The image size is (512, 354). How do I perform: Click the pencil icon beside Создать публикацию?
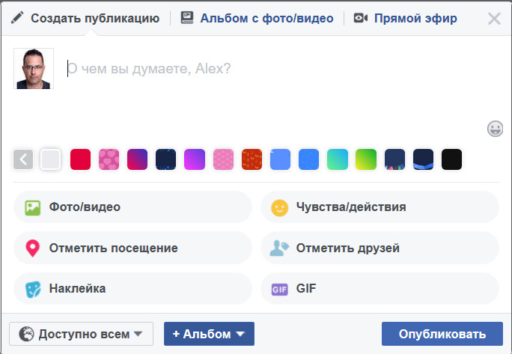click(17, 18)
